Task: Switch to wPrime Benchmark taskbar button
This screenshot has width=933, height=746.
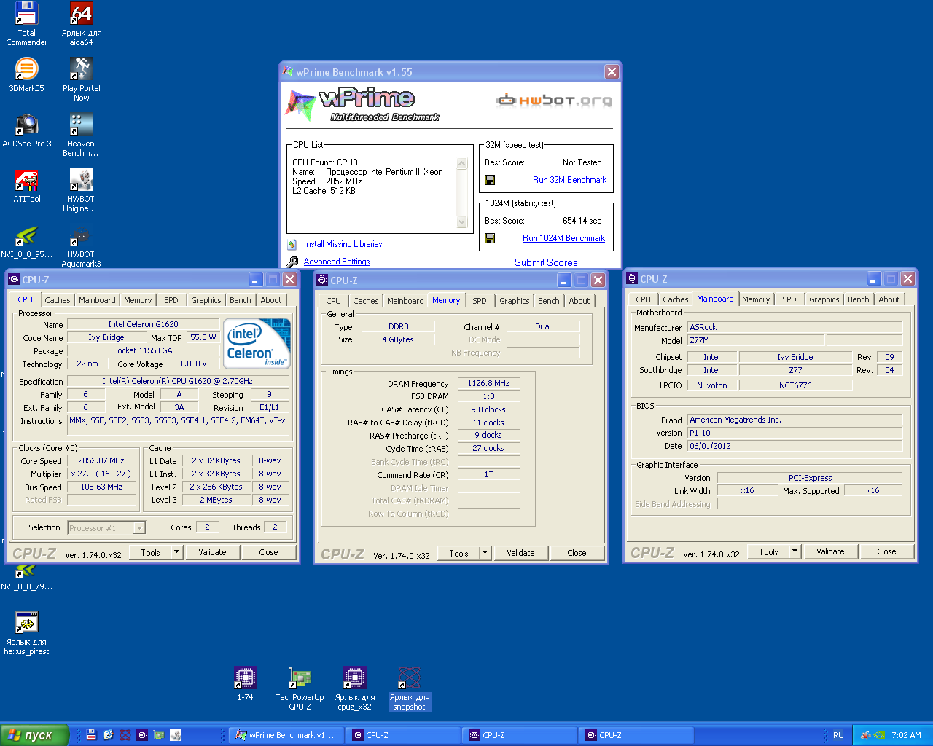Action: tap(285, 735)
